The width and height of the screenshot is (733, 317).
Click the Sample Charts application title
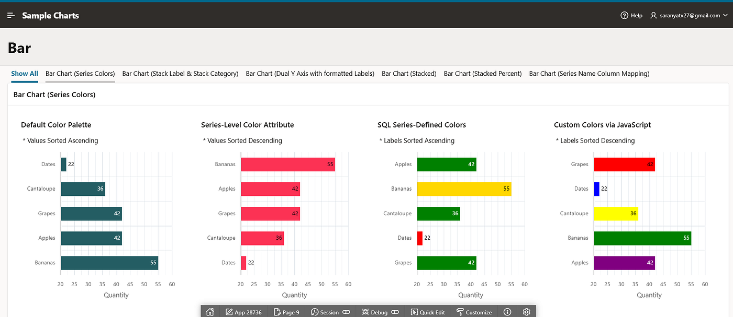(50, 16)
